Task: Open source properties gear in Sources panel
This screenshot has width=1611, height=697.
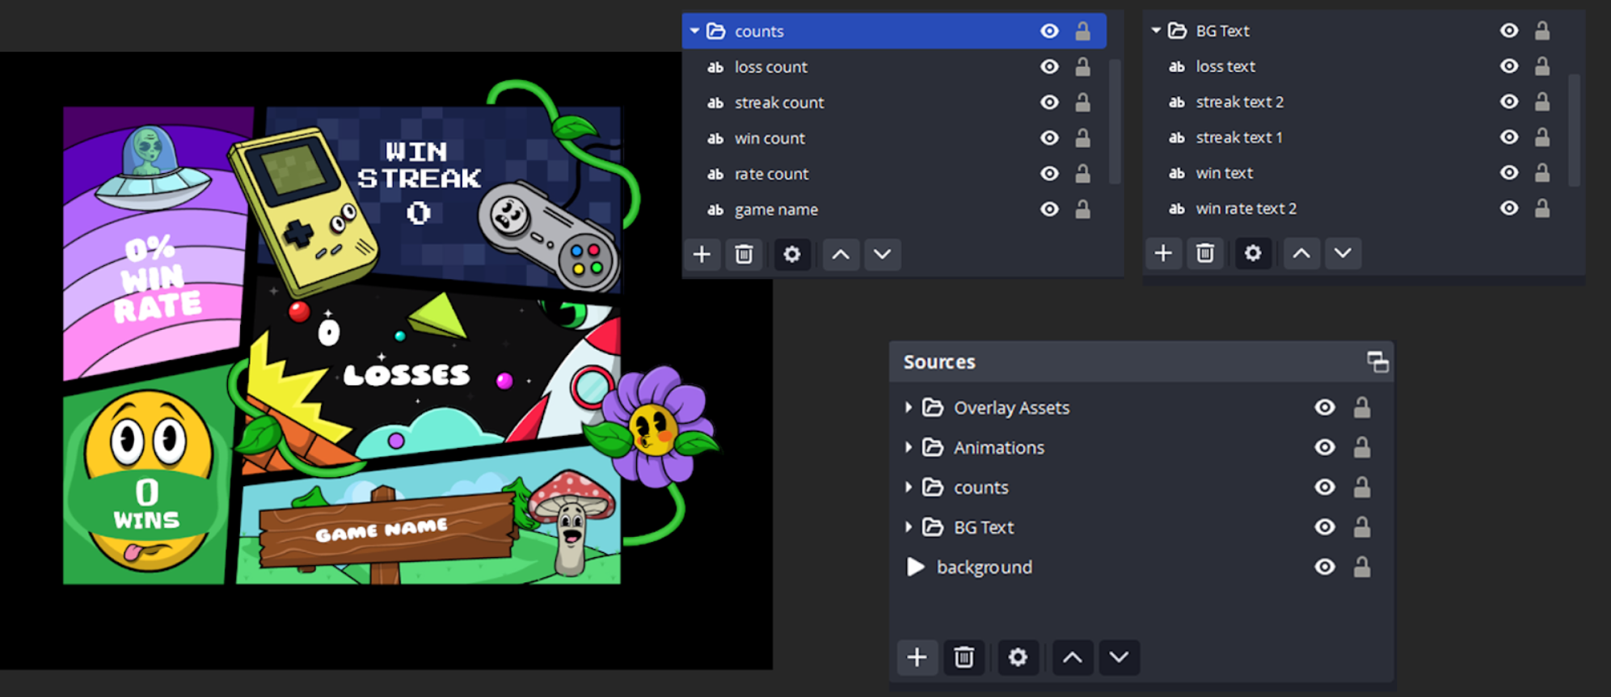Action: pos(1018,657)
